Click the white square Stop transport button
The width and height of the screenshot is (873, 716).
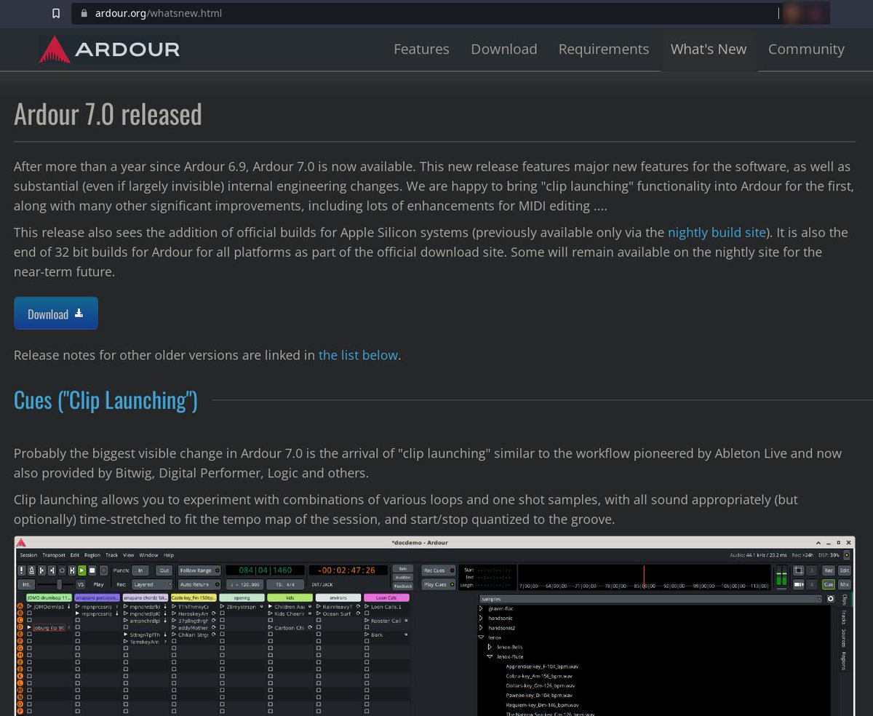tap(92, 570)
